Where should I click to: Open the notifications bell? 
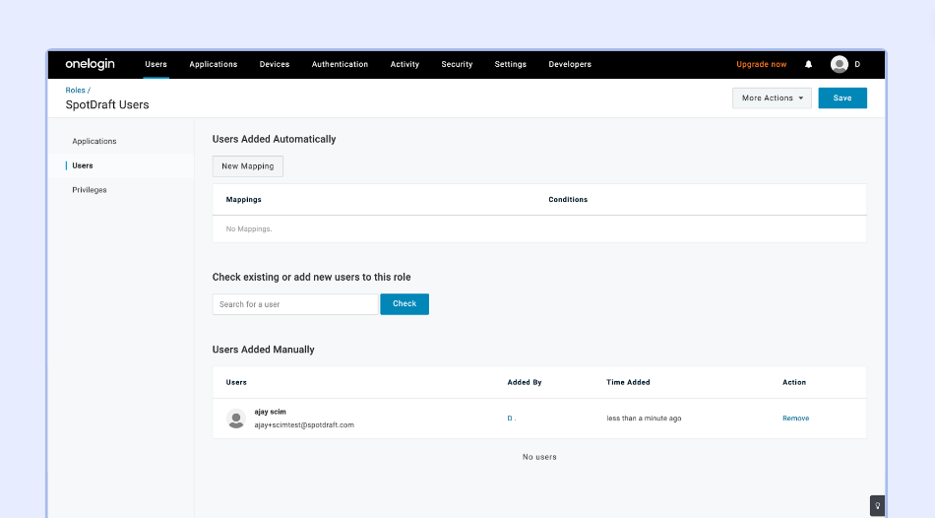pyautogui.click(x=809, y=64)
